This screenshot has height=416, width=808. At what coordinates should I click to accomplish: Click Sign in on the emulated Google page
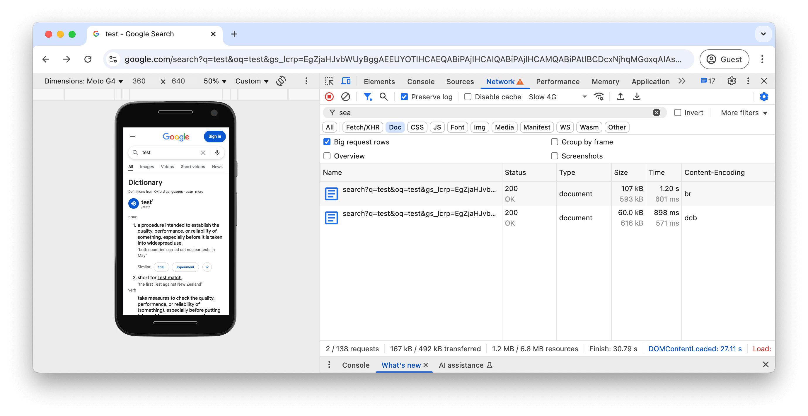point(214,136)
